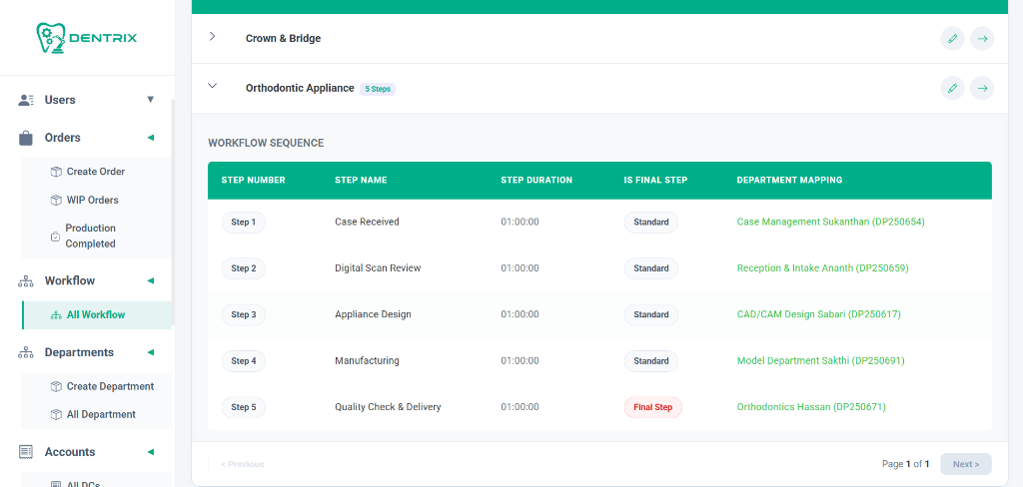Click the Create Department cube icon
1023x487 pixels.
coord(56,386)
